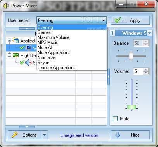Open the Options dropdown arrow
This screenshot has width=158, height=147.
pos(45,135)
